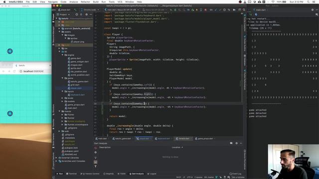Open the Dart Analysis panel gear settings
Screen dimensions: 319x179
click(236, 143)
